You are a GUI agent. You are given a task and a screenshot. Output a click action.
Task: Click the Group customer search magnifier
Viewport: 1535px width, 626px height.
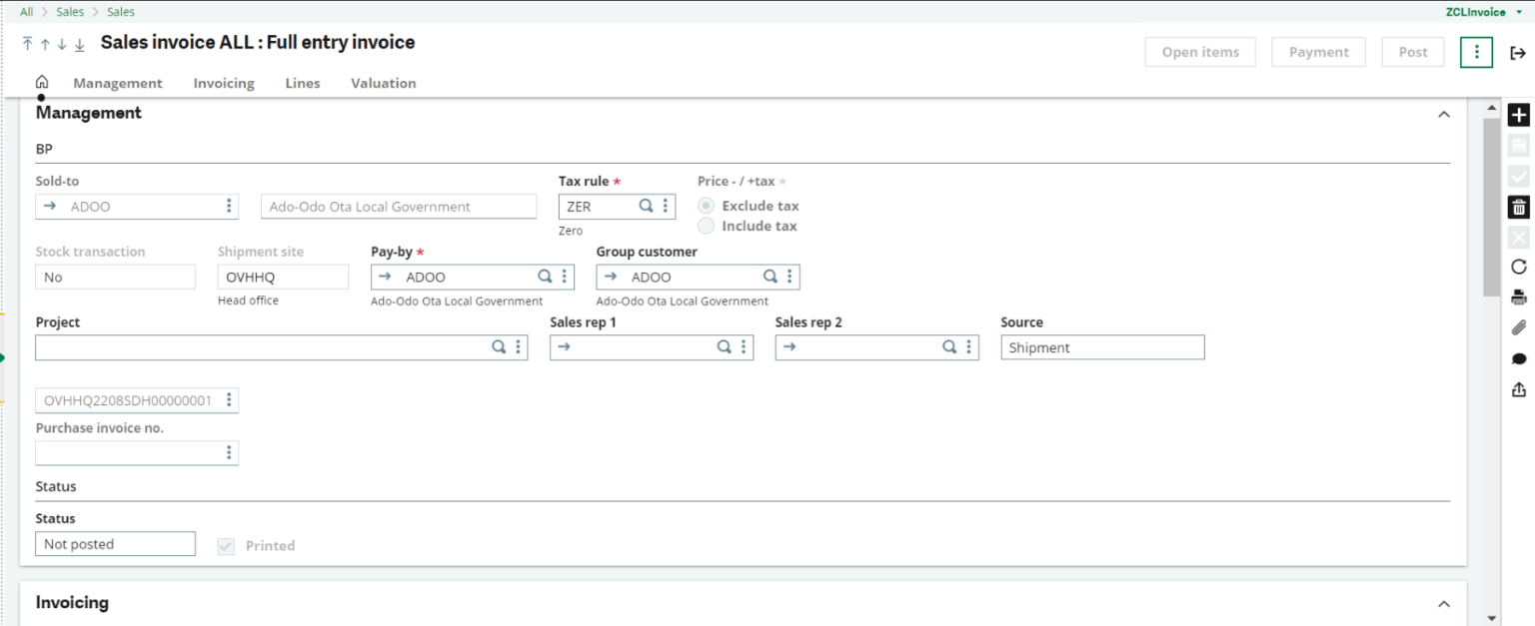(x=770, y=277)
